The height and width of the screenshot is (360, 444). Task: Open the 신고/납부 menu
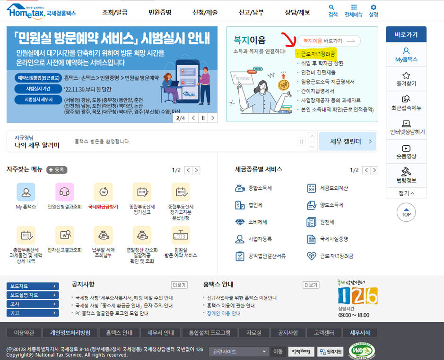(251, 12)
